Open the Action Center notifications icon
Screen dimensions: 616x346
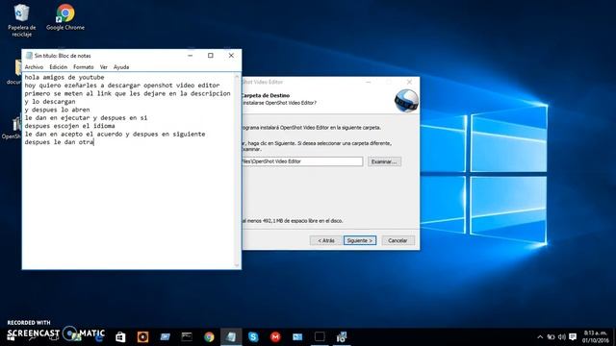573,337
